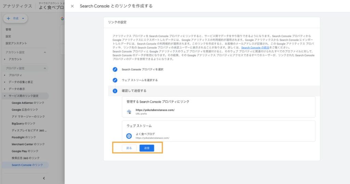Collapse the sidebar with chevron arrow
The image size is (350, 184).
pos(44,178)
